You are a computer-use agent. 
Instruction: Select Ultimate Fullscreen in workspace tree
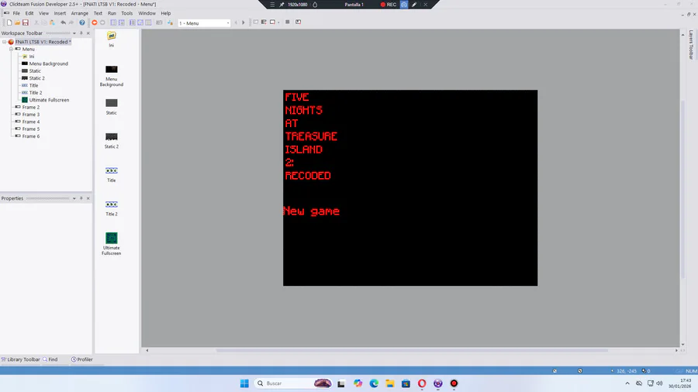tap(49, 100)
